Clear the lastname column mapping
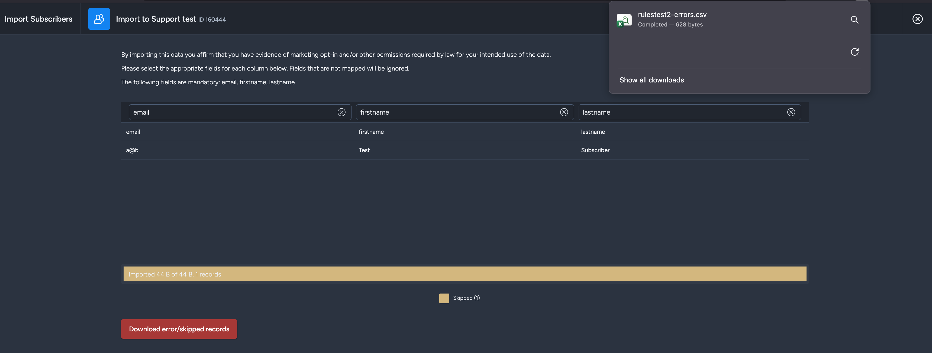932x353 pixels. coord(791,112)
